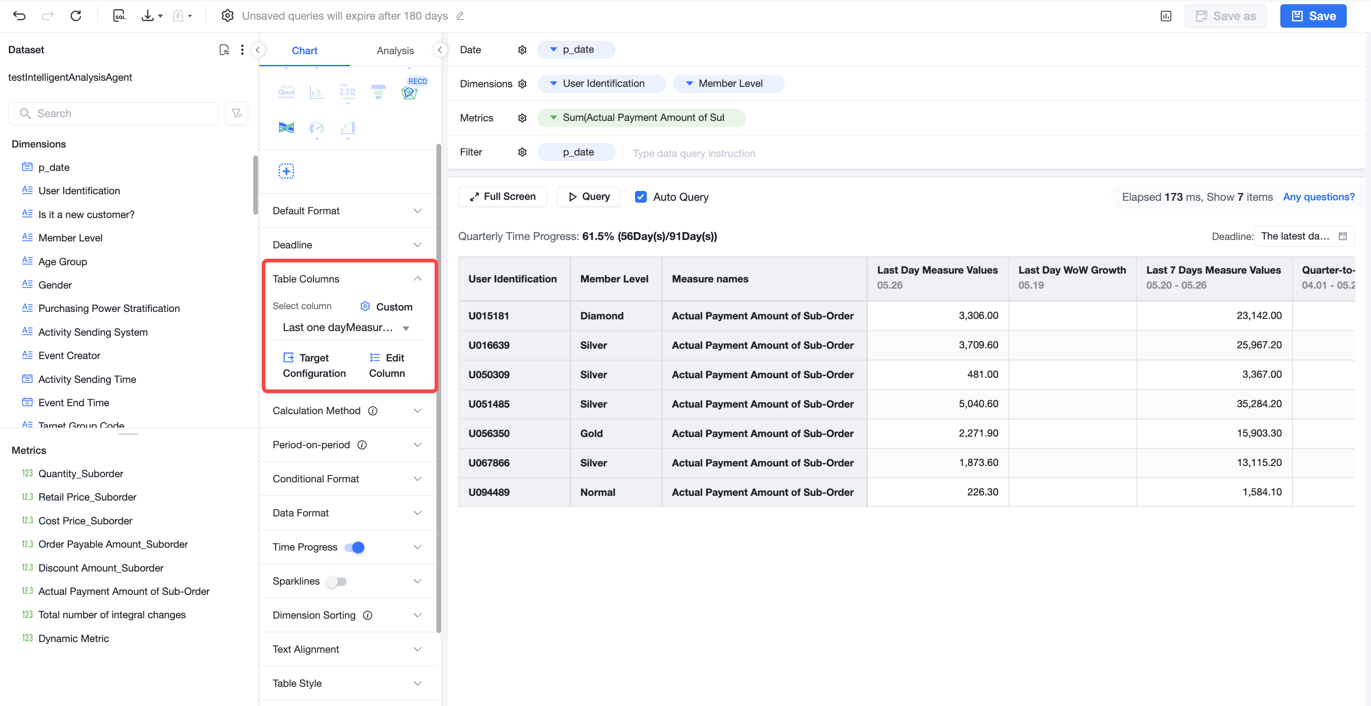
Task: Open the Dimensions row settings gear
Action: pos(522,84)
